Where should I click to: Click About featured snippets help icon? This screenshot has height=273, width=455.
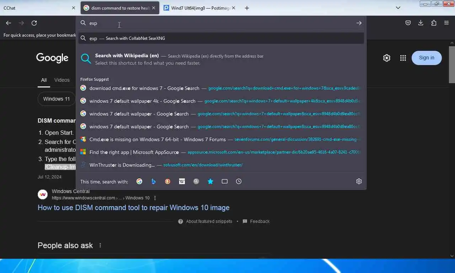(x=181, y=221)
